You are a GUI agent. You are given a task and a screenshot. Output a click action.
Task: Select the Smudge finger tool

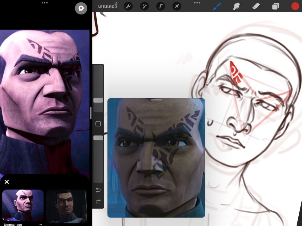(236, 6)
